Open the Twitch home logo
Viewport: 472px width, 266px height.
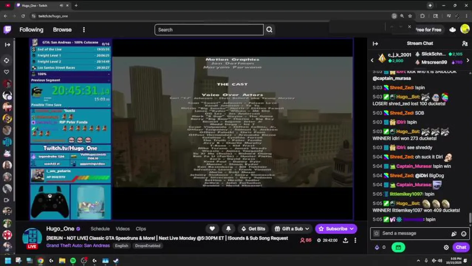click(x=7, y=30)
